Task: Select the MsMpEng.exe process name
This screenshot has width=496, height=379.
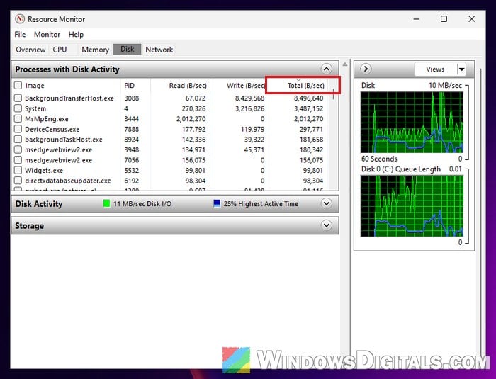Action: [x=47, y=119]
